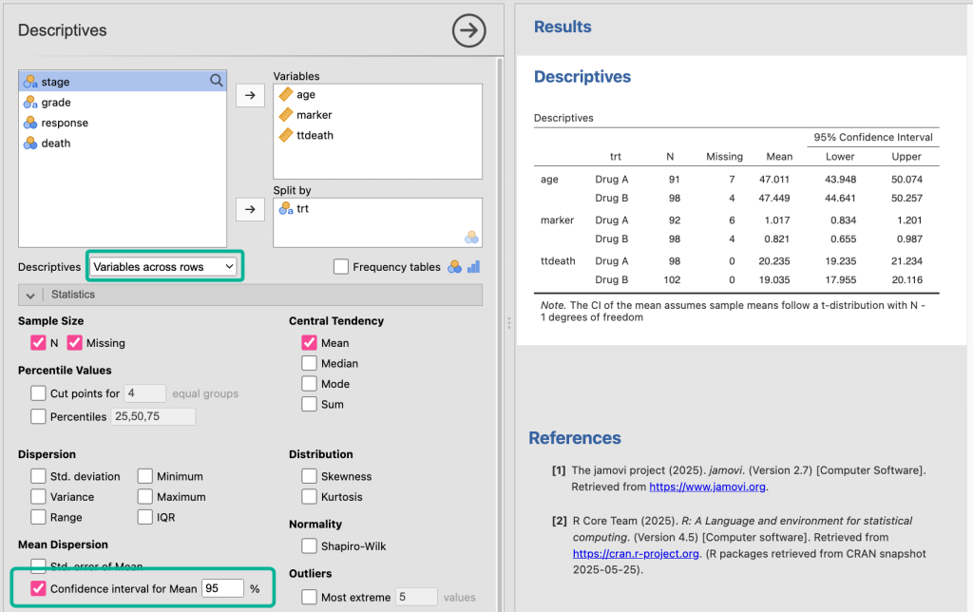The width and height of the screenshot is (973, 612).
Task: Select trt in the Split by box
Action: tap(377, 208)
